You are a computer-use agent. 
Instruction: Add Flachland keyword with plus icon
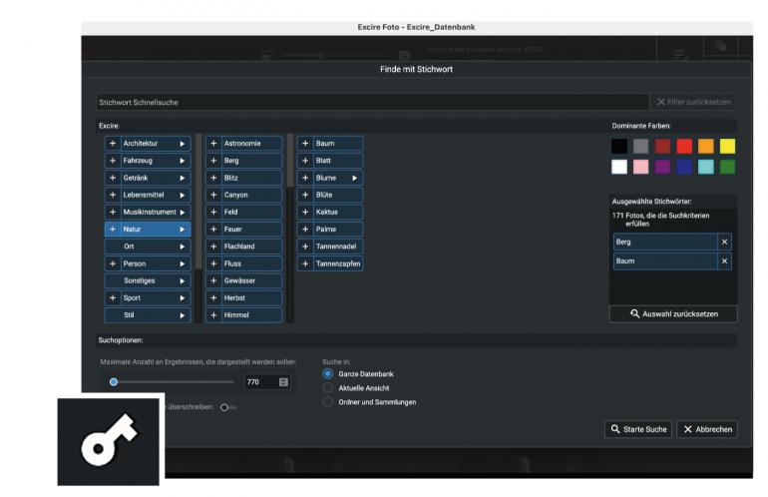click(x=213, y=247)
